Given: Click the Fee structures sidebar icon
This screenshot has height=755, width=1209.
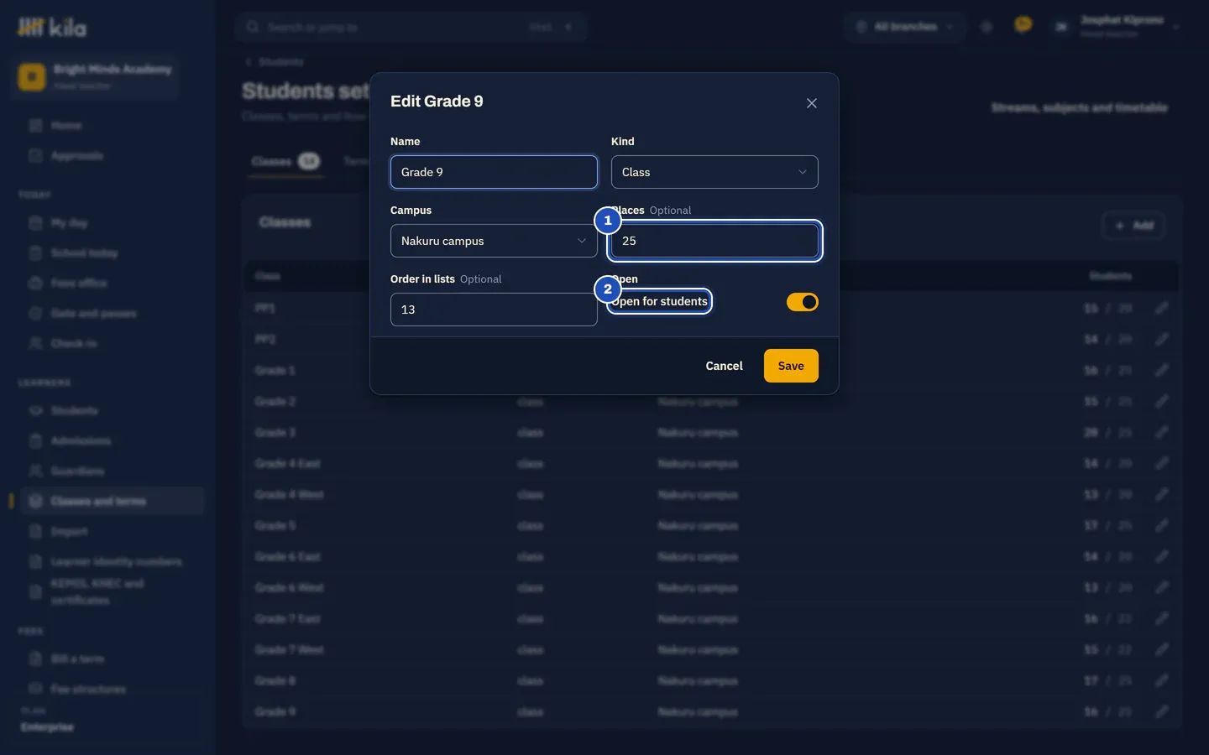Looking at the screenshot, I should tap(35, 690).
